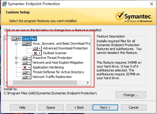Open Advanced Download Protection install icon

[x=37, y=48]
